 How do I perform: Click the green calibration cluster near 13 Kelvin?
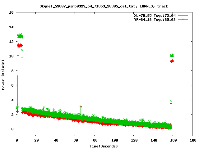click(x=20, y=36)
